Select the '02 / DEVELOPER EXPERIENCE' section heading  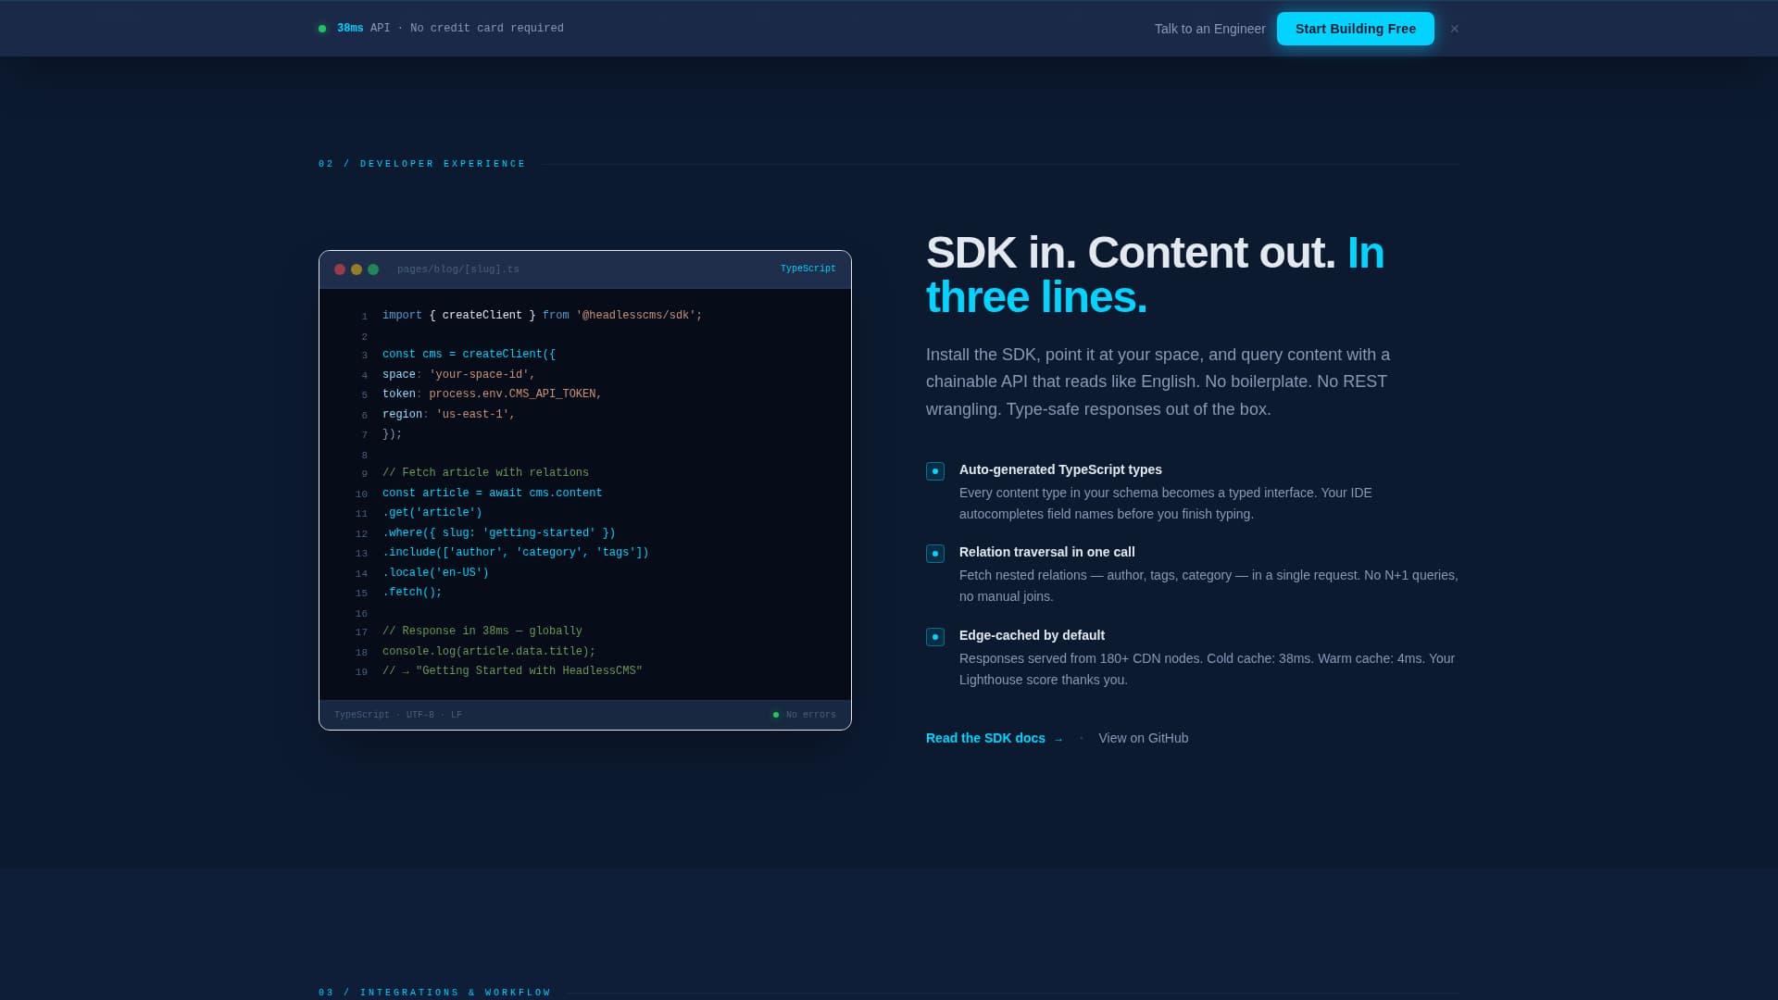pos(421,163)
